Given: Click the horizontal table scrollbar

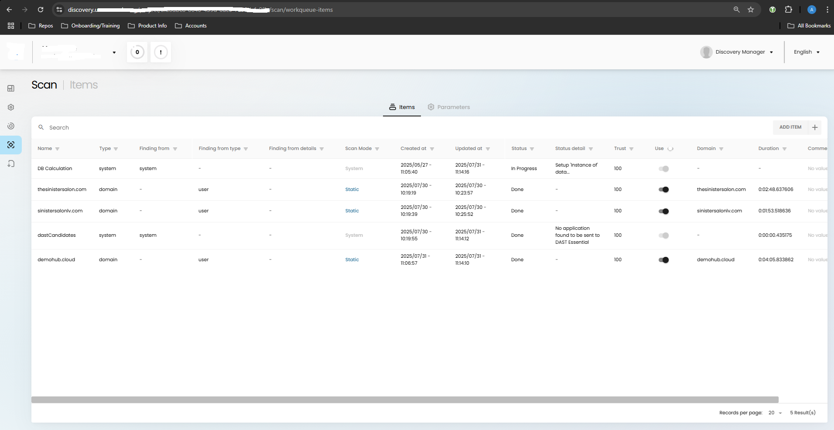Looking at the screenshot, I should 405,400.
